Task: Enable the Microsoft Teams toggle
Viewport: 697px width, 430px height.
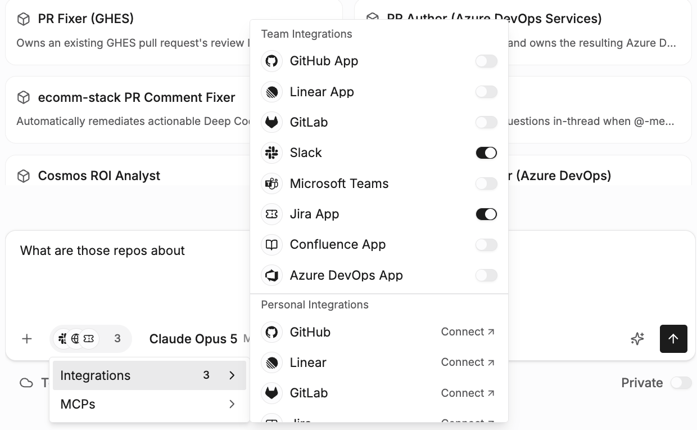Action: tap(486, 183)
